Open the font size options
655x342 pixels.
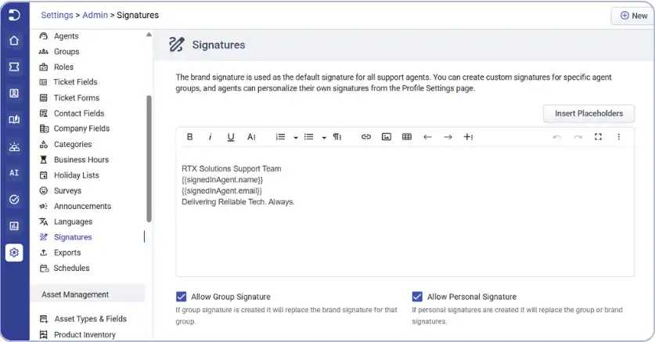(x=251, y=136)
